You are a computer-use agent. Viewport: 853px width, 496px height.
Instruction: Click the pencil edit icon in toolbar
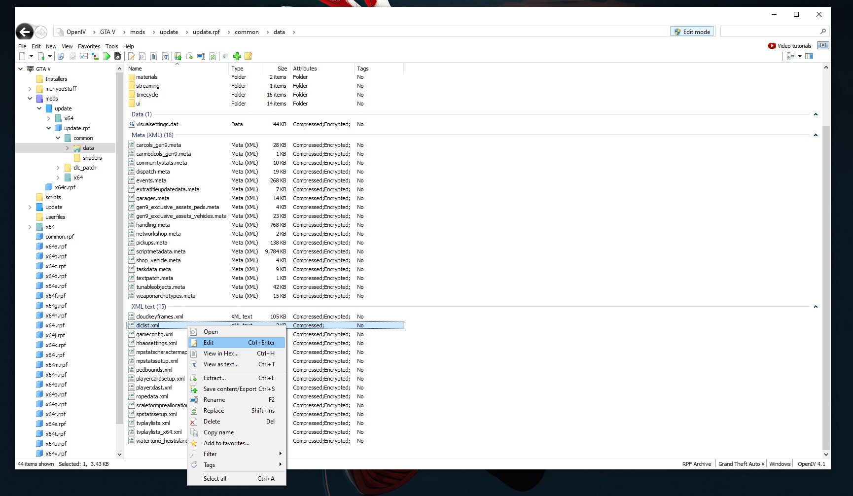coord(131,56)
